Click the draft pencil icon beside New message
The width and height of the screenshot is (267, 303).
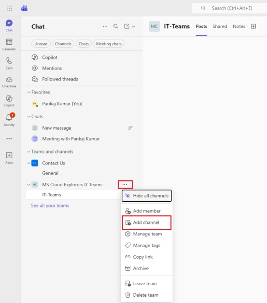pos(130,128)
